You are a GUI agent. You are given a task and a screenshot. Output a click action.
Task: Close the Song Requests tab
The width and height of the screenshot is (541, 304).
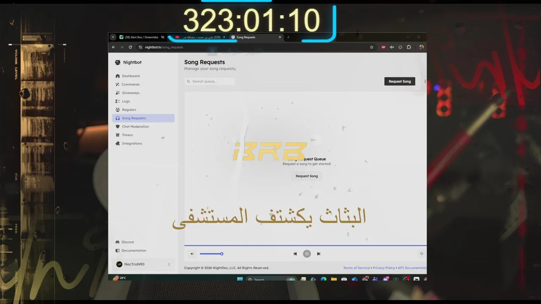click(280, 37)
